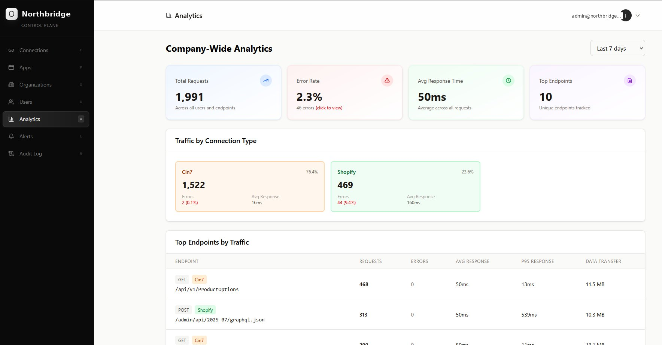Select Alerts in the sidebar
Screen dimensions: 662x345
46,136
